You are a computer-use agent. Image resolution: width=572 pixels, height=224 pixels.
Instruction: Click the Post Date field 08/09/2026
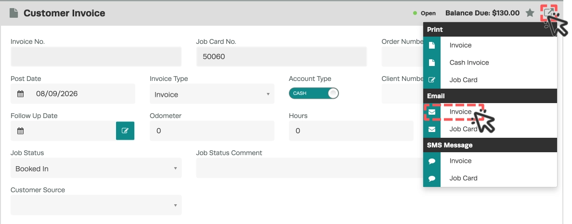pos(73,94)
